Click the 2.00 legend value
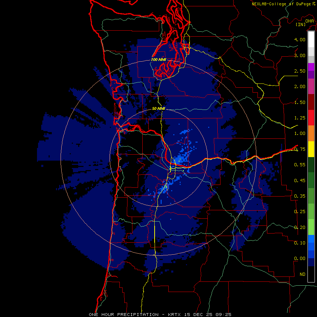 (300, 87)
